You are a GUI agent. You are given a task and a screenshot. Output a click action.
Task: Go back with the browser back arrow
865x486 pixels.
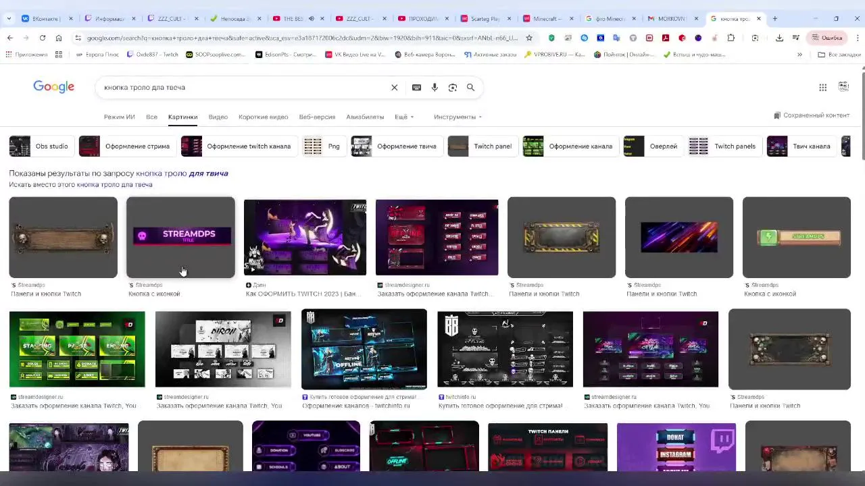pos(10,38)
